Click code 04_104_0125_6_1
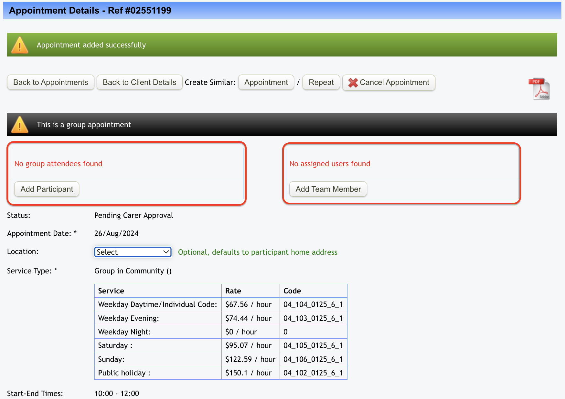Image resolution: width=565 pixels, height=399 pixels. (313, 304)
